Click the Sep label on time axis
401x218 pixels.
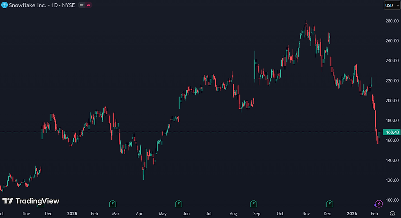click(257, 214)
